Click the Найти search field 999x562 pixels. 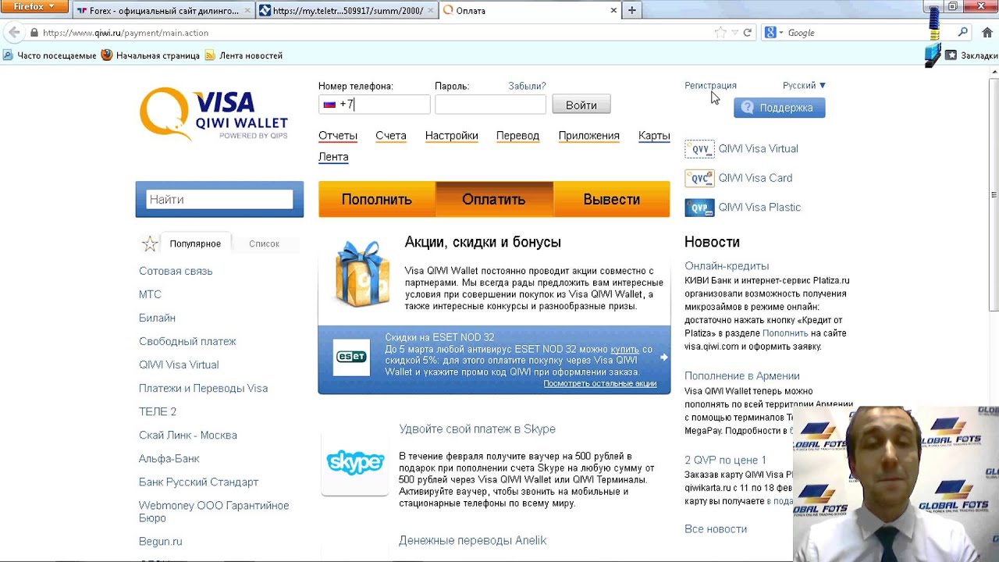point(219,200)
